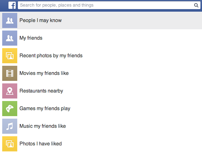Viewport: 202px width, 152px height.
Task: Open Recent photos by my friends
Action: tap(51, 56)
